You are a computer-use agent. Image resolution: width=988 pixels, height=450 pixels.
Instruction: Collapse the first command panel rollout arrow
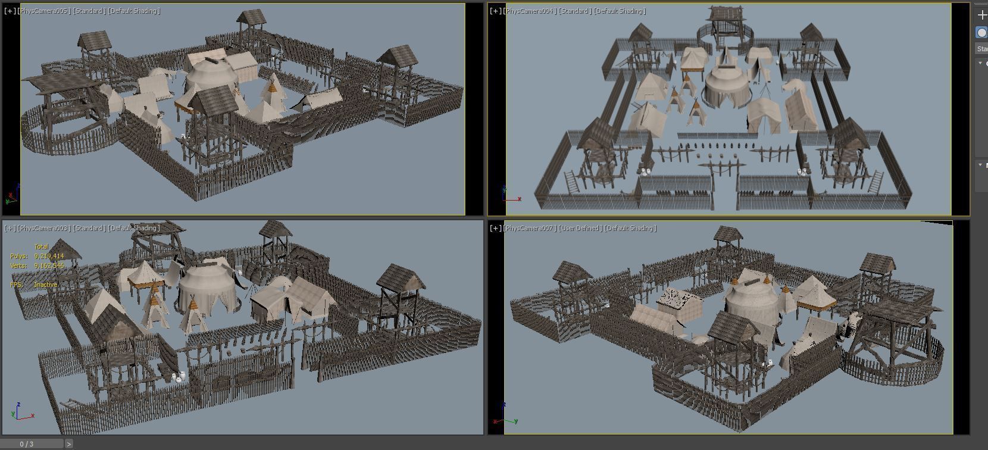(980, 63)
